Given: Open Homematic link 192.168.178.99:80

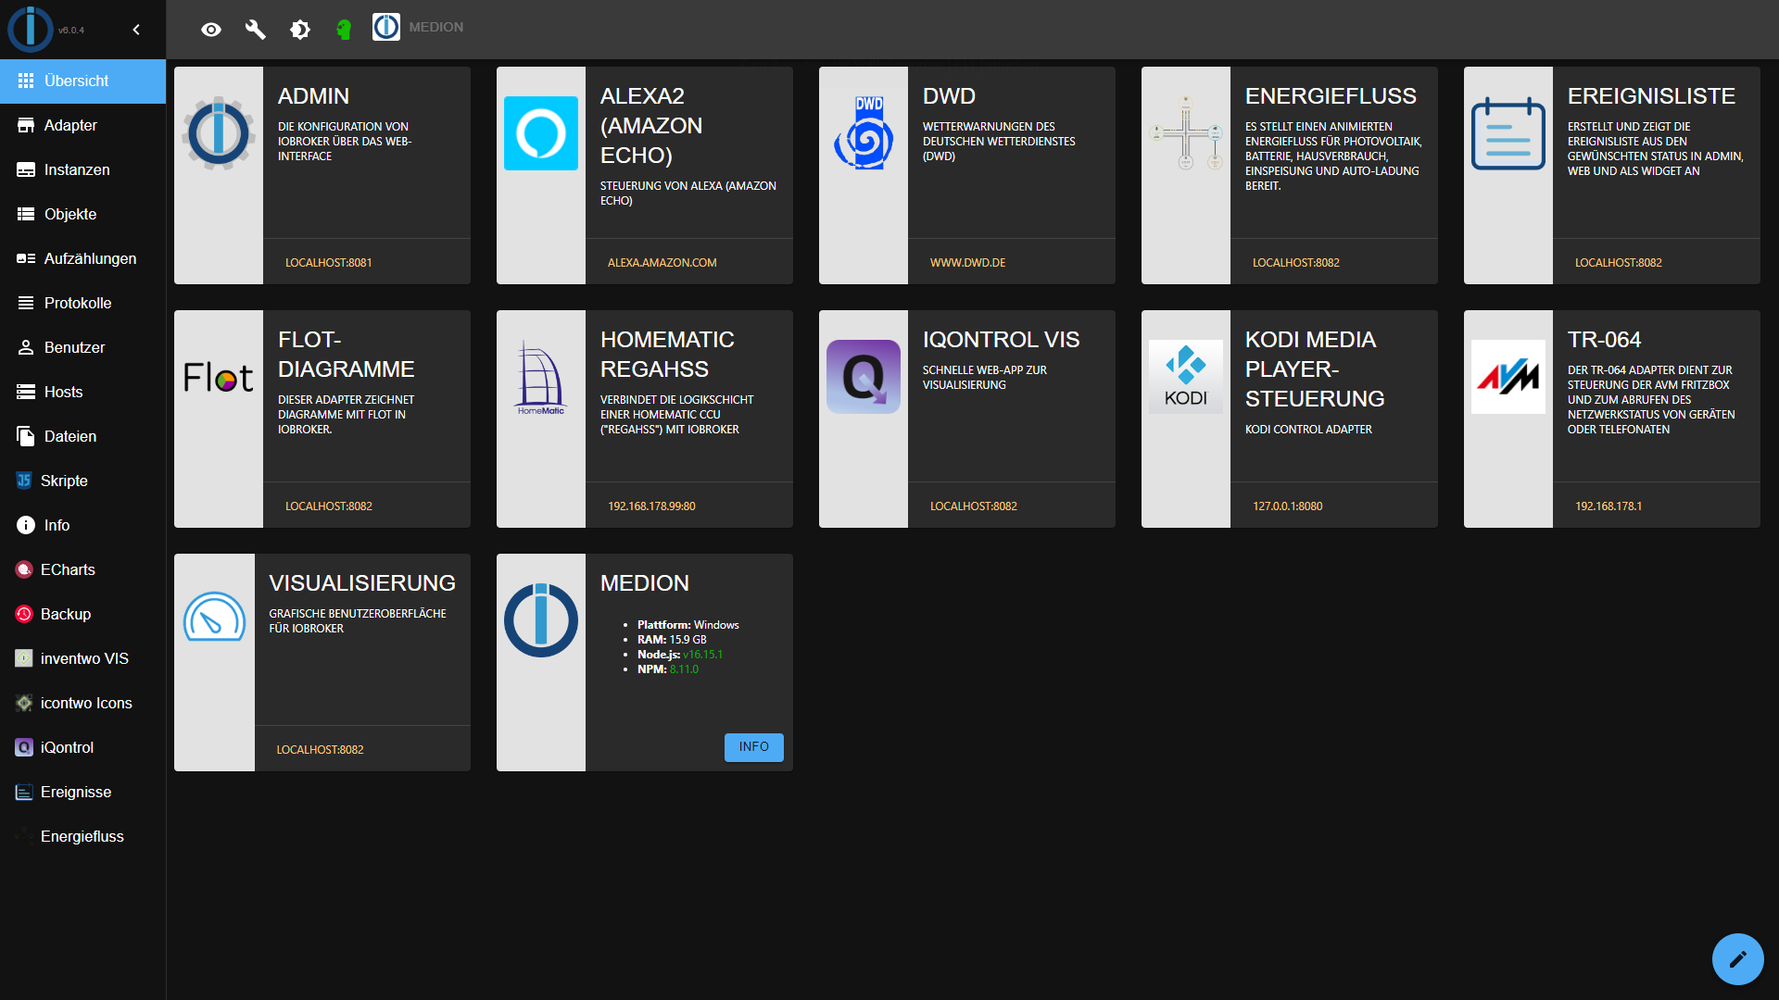Looking at the screenshot, I should coord(651,506).
